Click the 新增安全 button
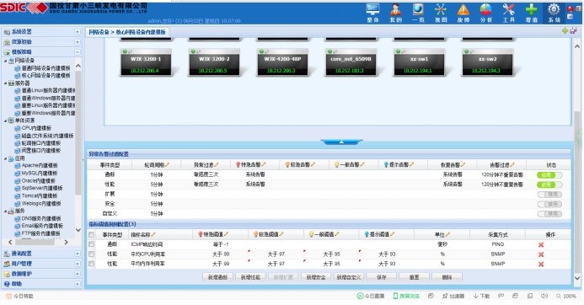584x305 pixels. (316, 277)
